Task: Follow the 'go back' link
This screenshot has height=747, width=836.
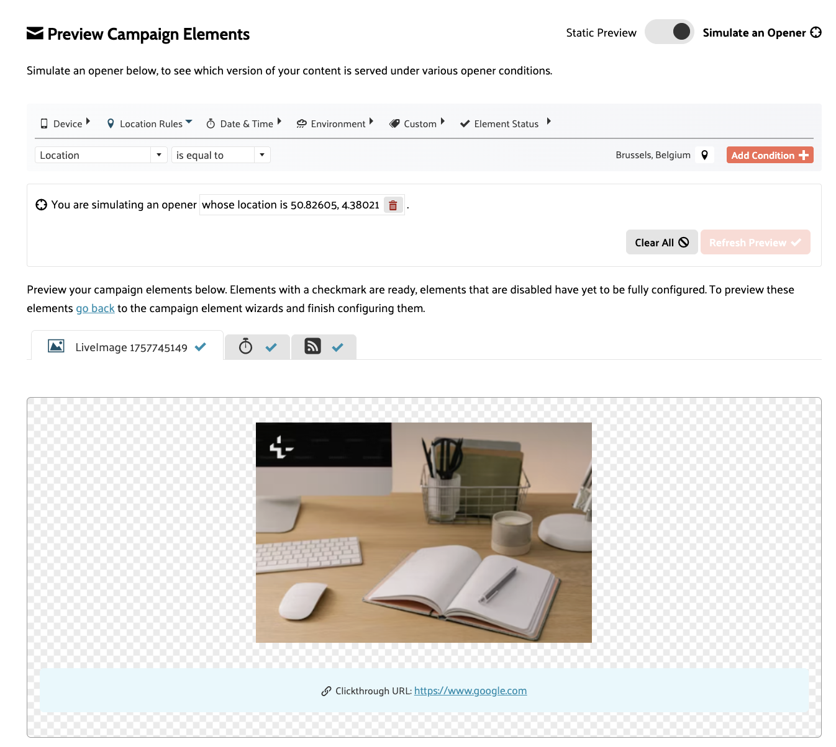Action: click(95, 308)
